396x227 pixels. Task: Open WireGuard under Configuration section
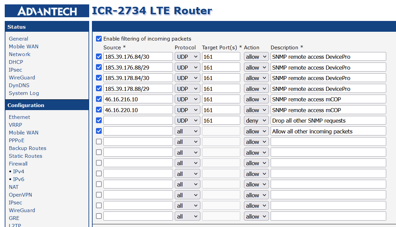click(x=22, y=210)
